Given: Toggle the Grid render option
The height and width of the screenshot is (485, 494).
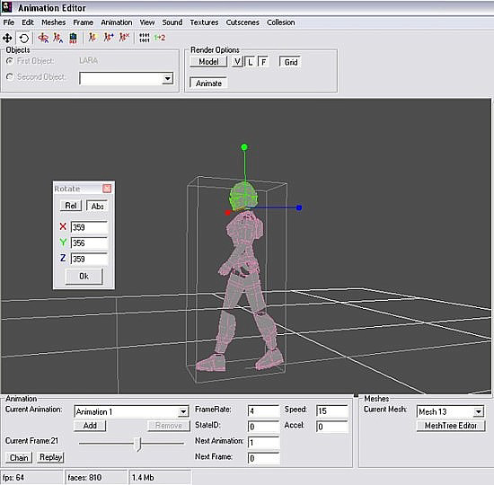Looking at the screenshot, I should pos(290,62).
